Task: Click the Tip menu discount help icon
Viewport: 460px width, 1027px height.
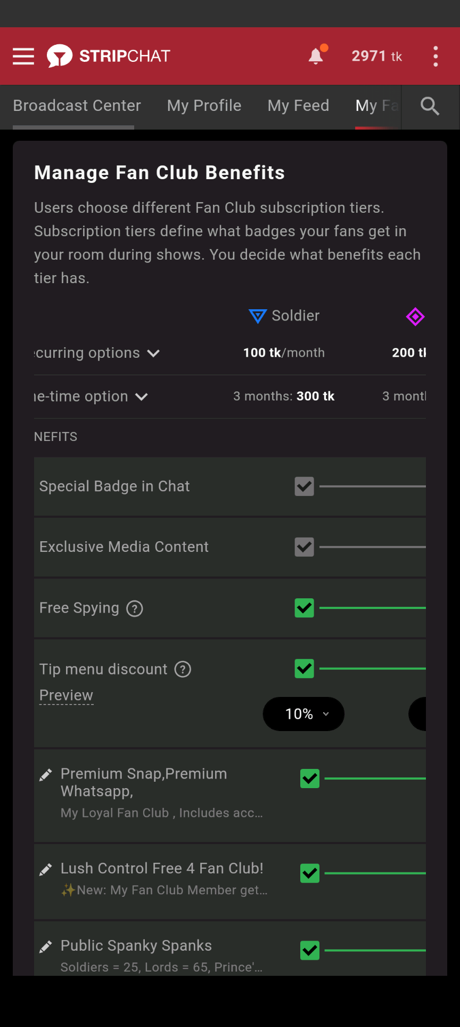Action: [183, 669]
